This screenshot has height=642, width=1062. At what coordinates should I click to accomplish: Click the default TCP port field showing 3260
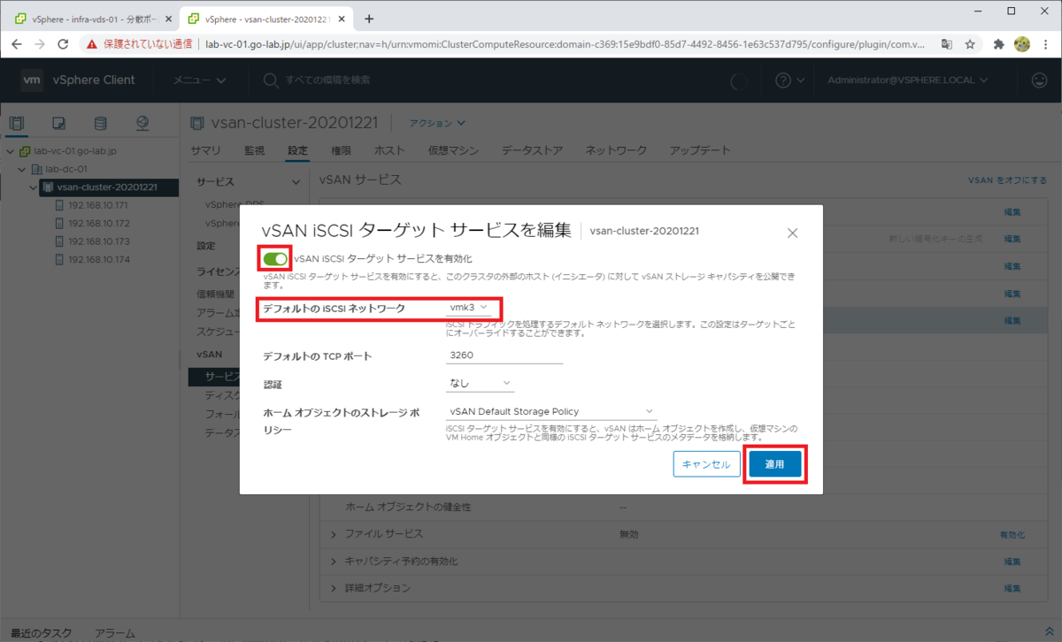(x=504, y=355)
